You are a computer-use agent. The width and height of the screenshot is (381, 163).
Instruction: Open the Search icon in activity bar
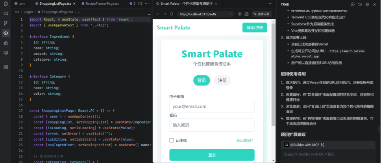6,14
